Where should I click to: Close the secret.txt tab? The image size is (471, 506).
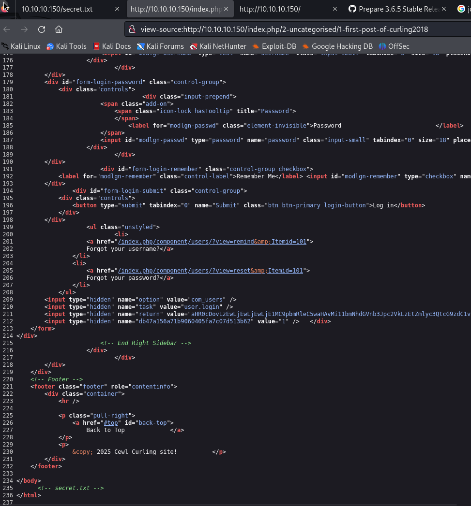pos(118,9)
